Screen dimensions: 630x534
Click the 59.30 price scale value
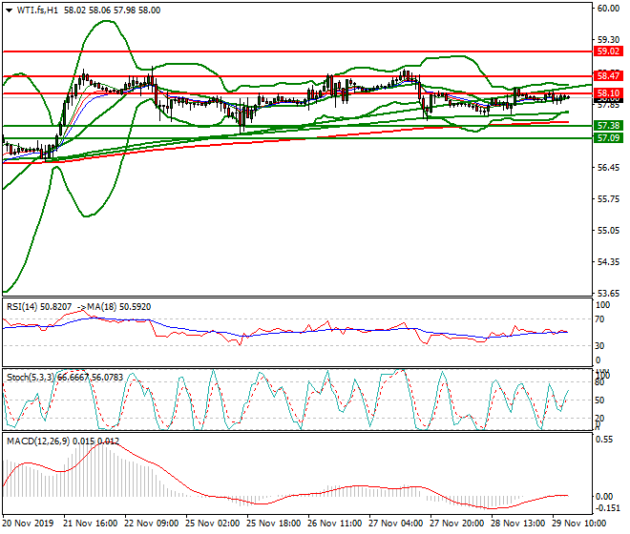(x=608, y=40)
